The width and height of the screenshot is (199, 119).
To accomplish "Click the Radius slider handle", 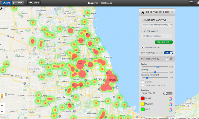I will click(157, 67).
